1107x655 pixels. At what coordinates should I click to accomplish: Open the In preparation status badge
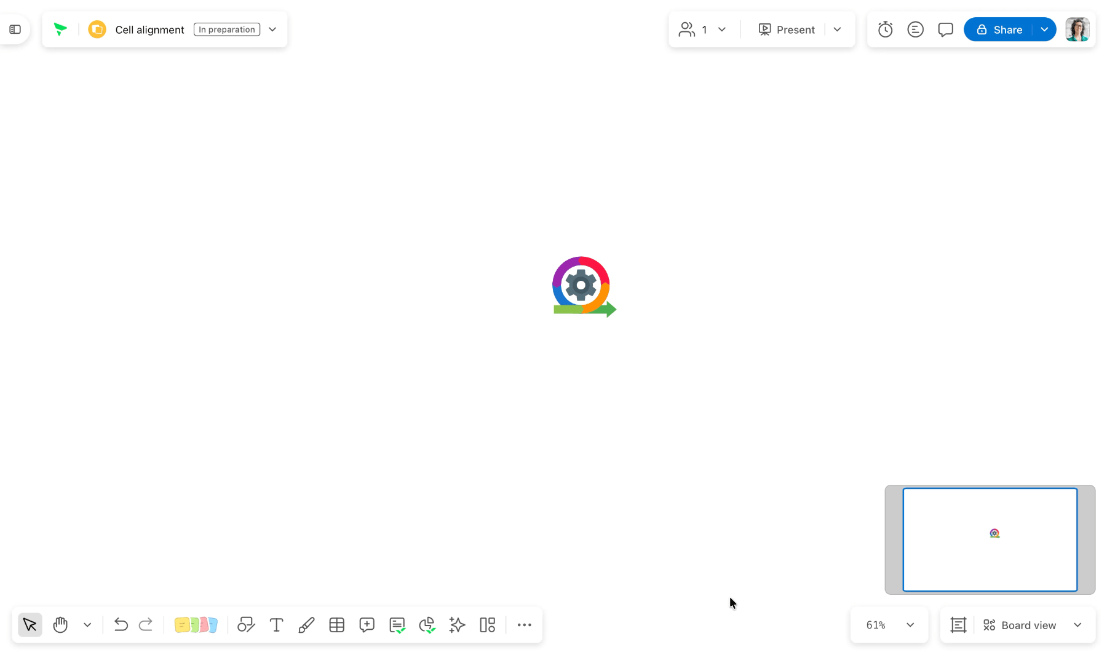coord(227,29)
